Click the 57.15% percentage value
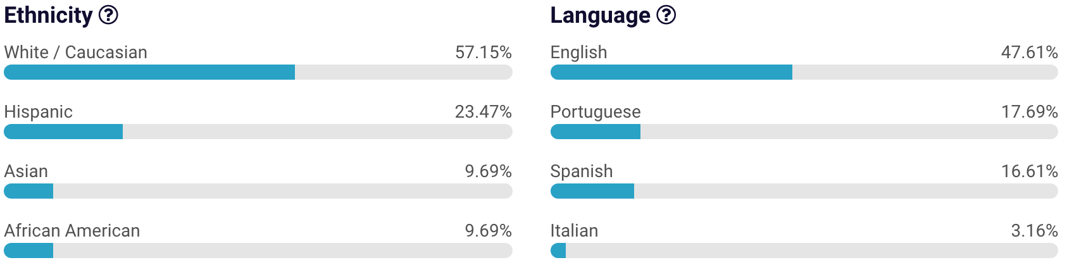Image resolution: width=1067 pixels, height=272 pixels. pyautogui.click(x=483, y=52)
